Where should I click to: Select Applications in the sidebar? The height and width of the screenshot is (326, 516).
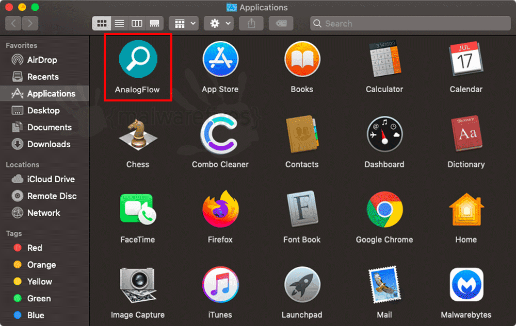[44, 94]
